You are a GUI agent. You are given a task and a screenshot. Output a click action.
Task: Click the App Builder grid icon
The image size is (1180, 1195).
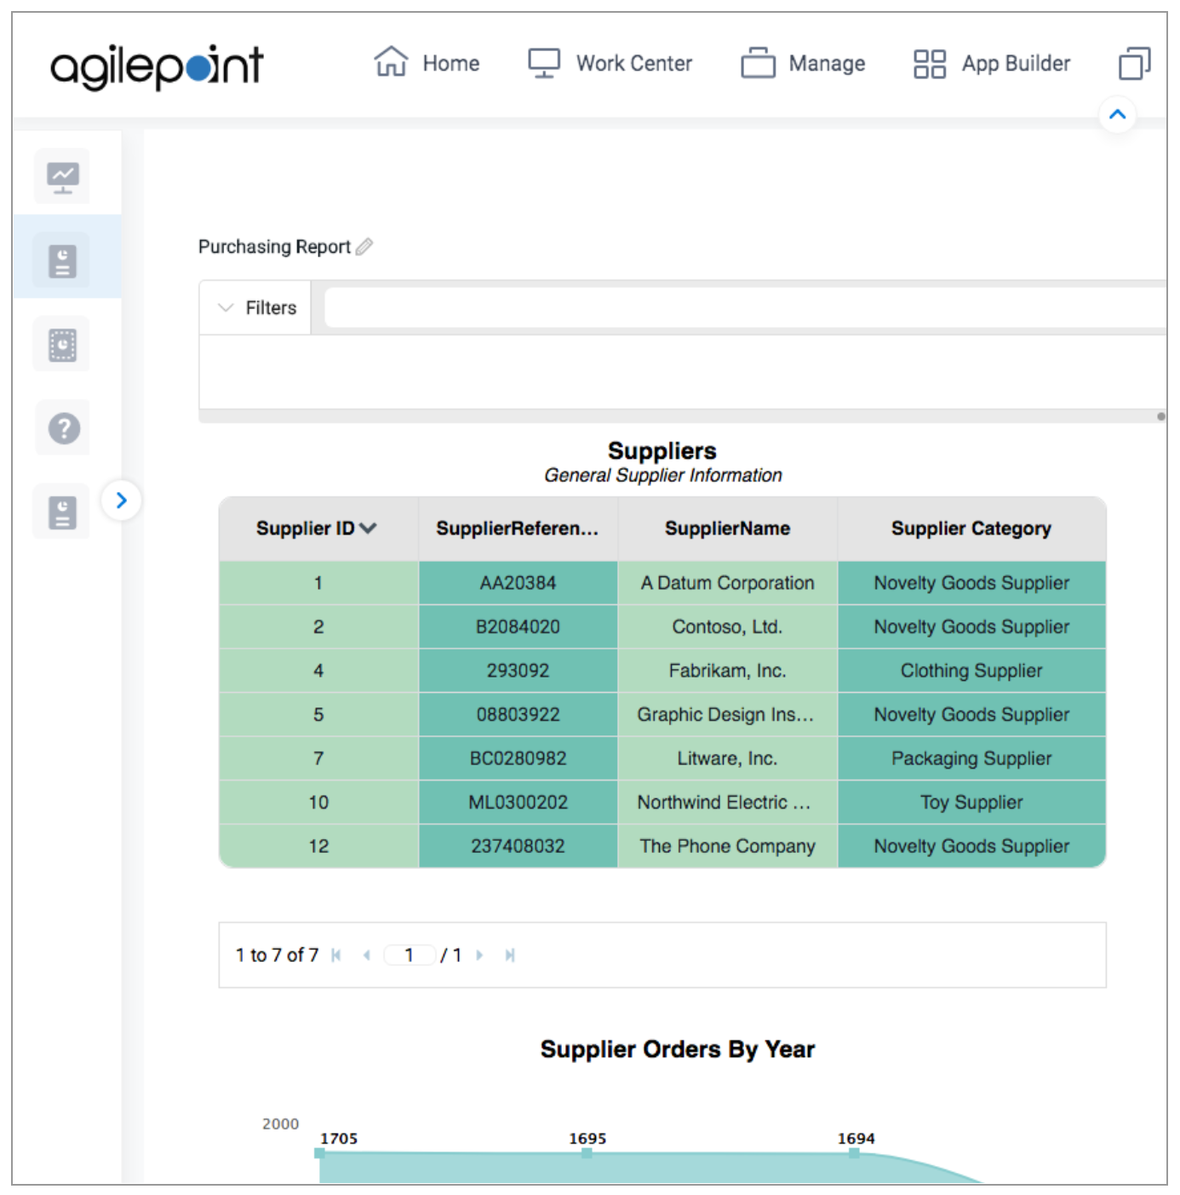pyautogui.click(x=930, y=63)
